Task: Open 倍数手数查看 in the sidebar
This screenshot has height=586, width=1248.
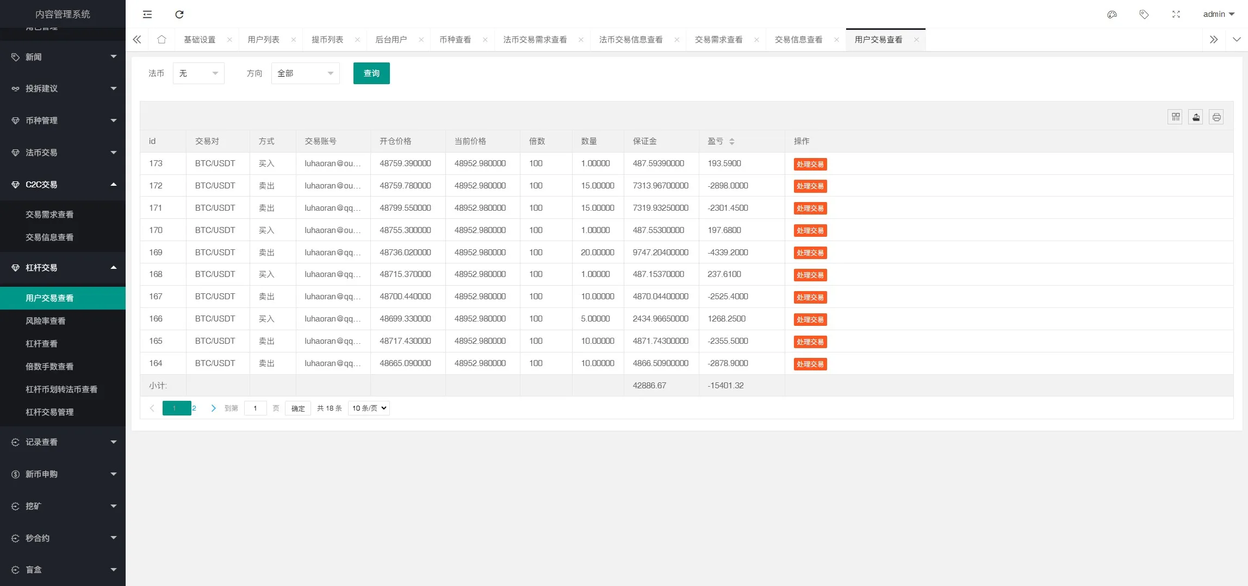Action: coord(63,367)
